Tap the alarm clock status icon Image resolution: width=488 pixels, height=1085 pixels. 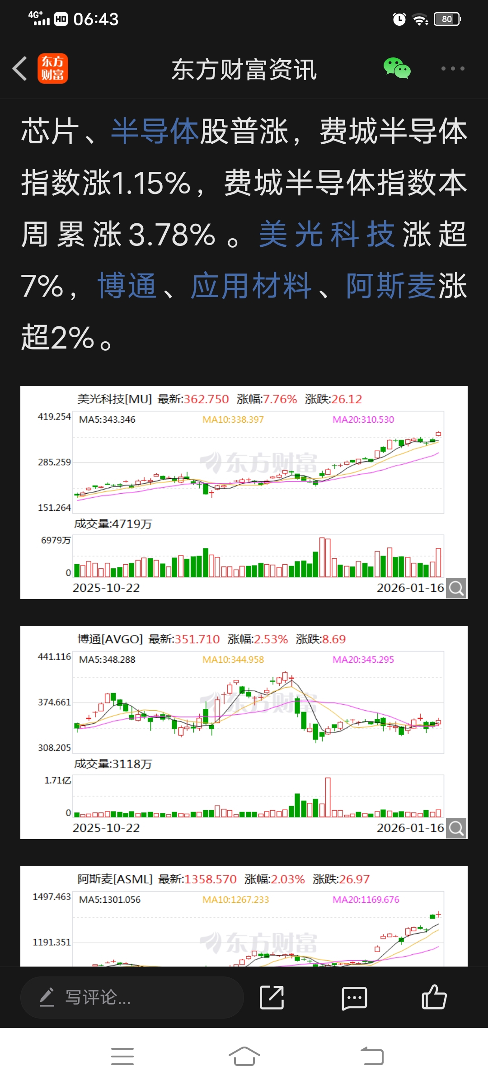pyautogui.click(x=399, y=19)
